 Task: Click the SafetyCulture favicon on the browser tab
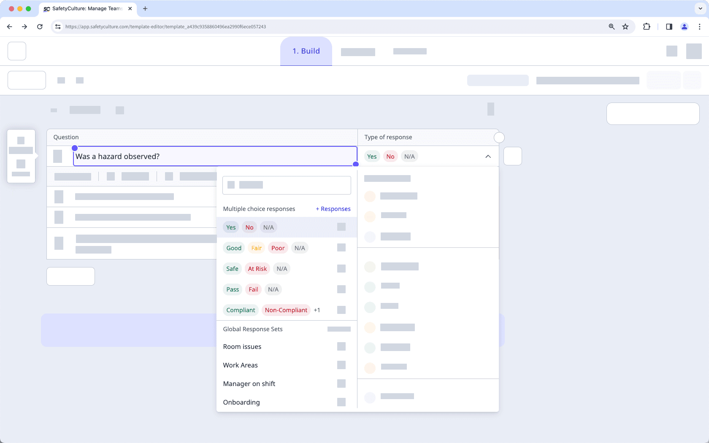point(46,8)
